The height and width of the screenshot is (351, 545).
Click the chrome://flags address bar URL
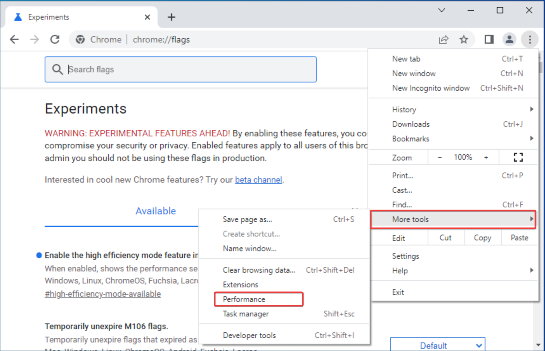[161, 40]
